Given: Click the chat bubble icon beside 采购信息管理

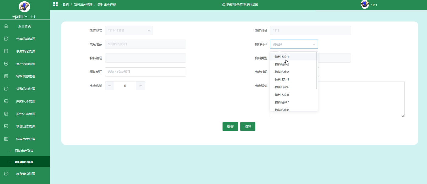Looking at the screenshot, I should pyautogui.click(x=6, y=89).
